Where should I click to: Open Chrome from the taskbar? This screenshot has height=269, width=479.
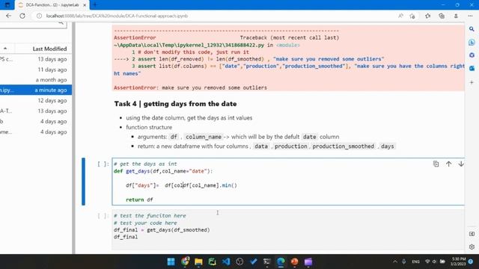(x=185, y=262)
